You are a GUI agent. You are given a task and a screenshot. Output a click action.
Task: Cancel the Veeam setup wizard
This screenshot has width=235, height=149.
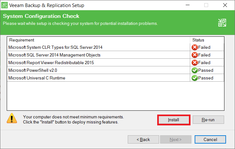pyautogui.click(x=210, y=139)
